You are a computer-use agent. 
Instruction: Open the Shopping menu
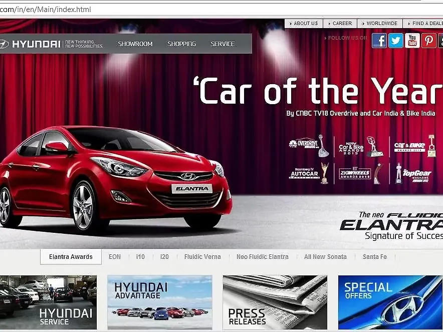point(181,44)
